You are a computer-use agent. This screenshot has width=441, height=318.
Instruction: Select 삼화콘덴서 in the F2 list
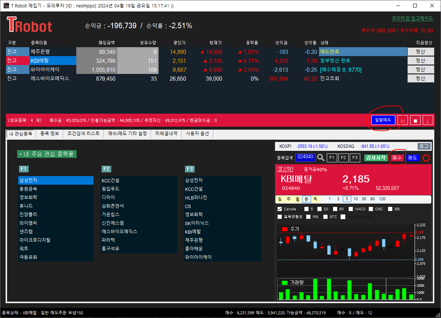pos(139,206)
